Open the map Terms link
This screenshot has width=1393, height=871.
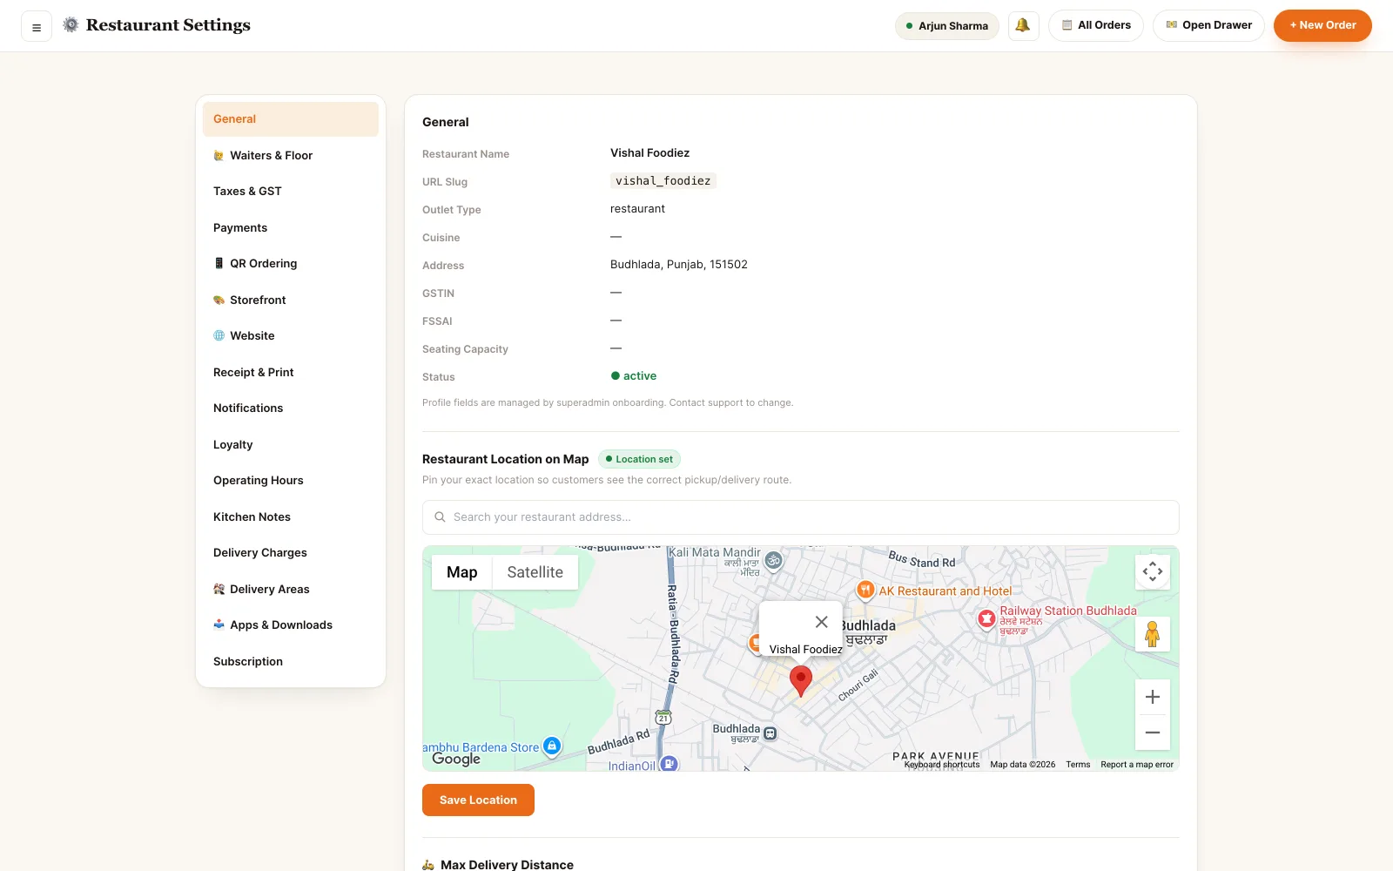pyautogui.click(x=1078, y=765)
